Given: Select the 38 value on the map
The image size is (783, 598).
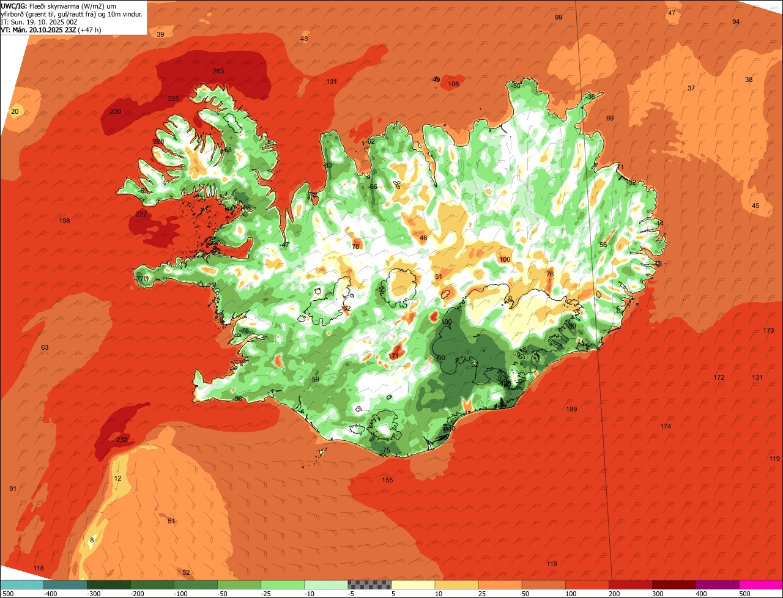Looking at the screenshot, I should point(749,79).
